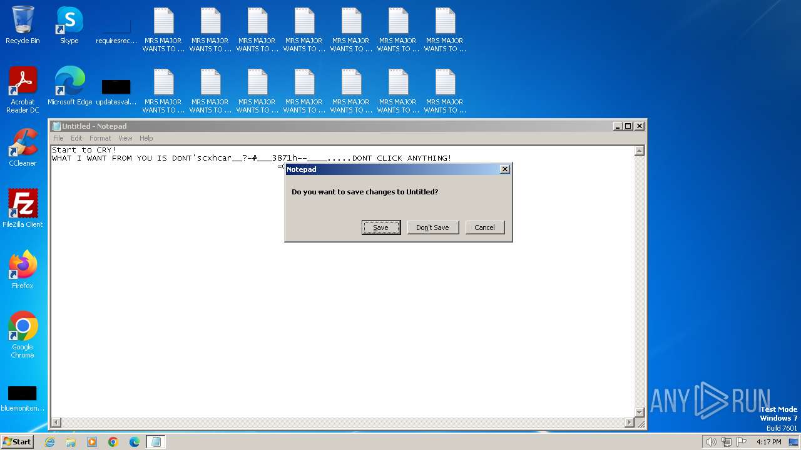Open CCleaner desktop shortcut
The image size is (801, 450).
pos(23,147)
